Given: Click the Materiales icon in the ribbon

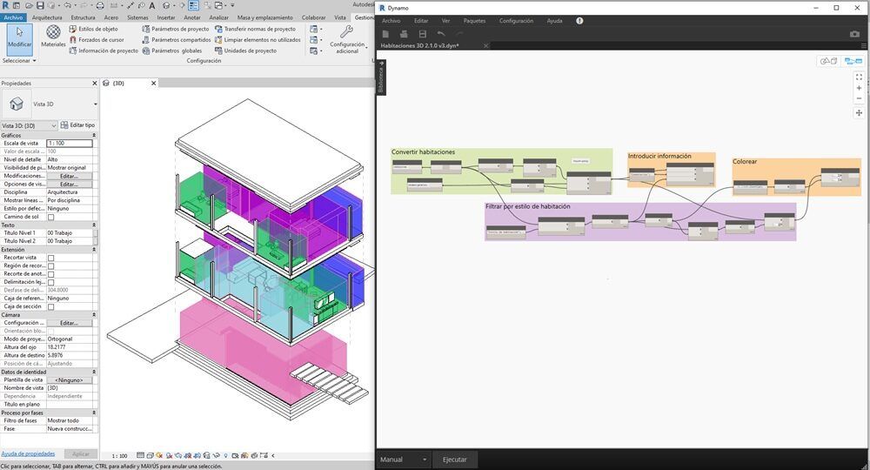Looking at the screenshot, I should tap(53, 38).
